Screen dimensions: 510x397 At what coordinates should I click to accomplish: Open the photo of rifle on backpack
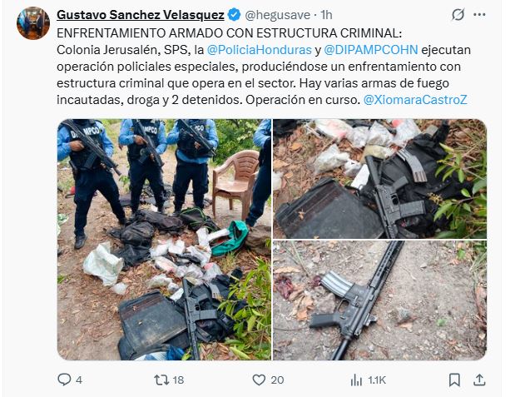tap(379, 179)
